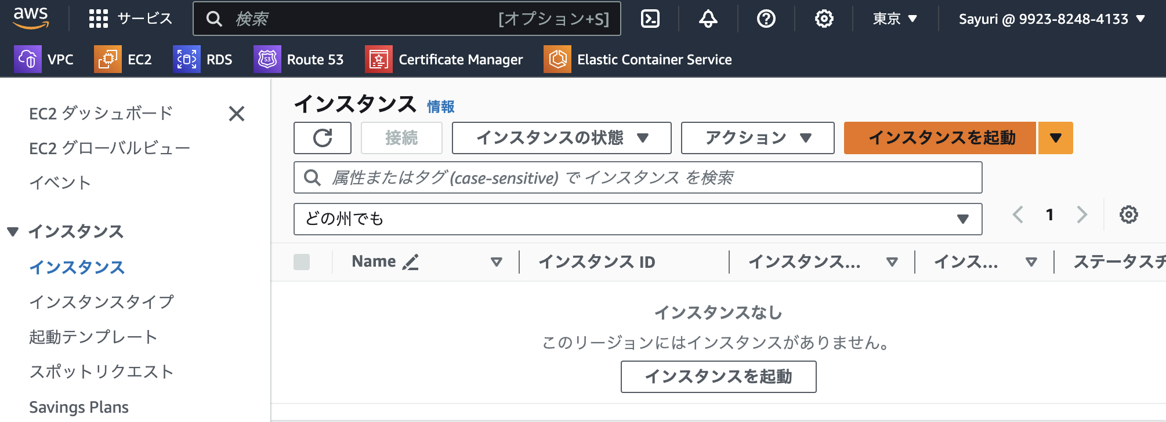1166x422 pixels.
Task: Refresh the instances list
Action: 323,138
